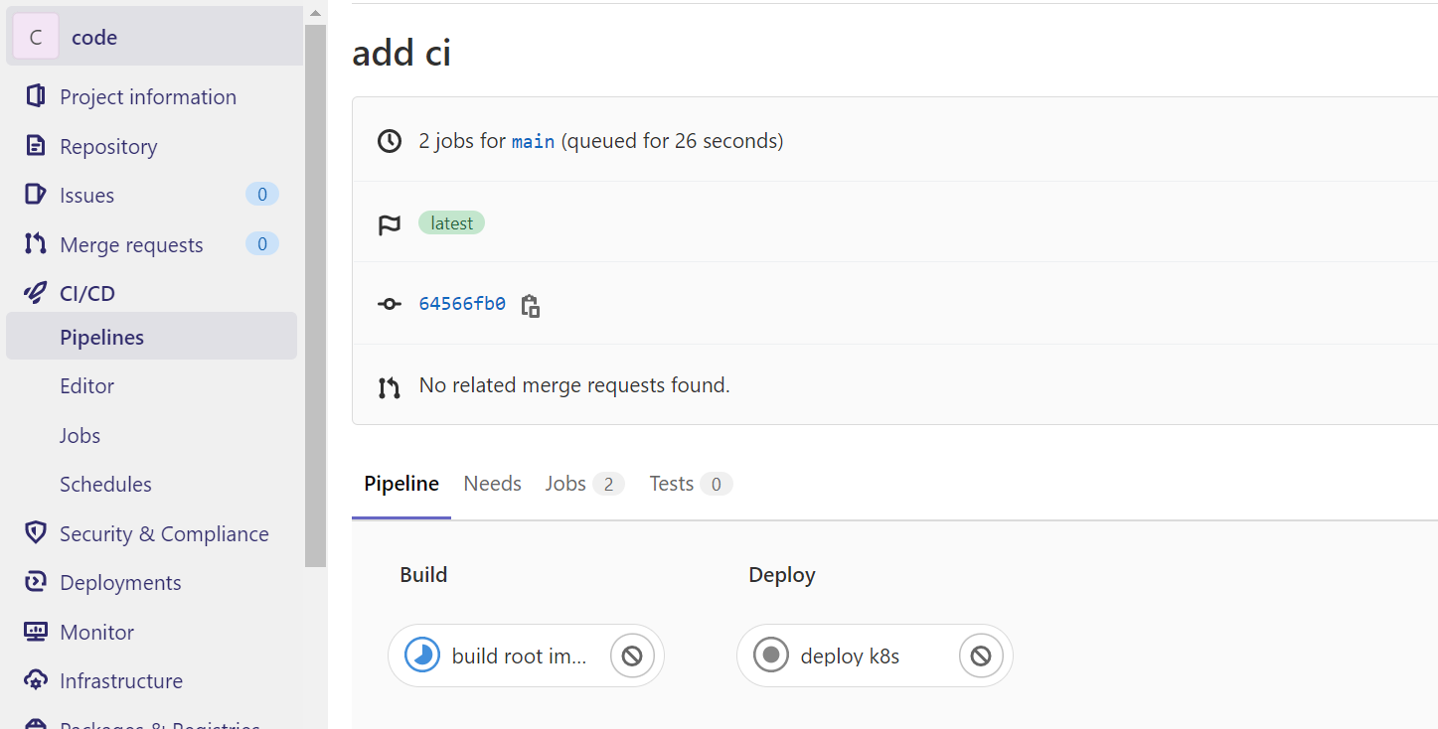Screen dimensions: 1438x729
Task: Open Schedules under CI/CD
Action: (105, 484)
